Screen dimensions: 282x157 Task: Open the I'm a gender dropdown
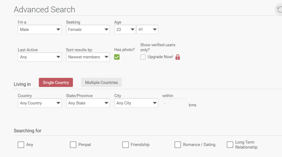40,30
